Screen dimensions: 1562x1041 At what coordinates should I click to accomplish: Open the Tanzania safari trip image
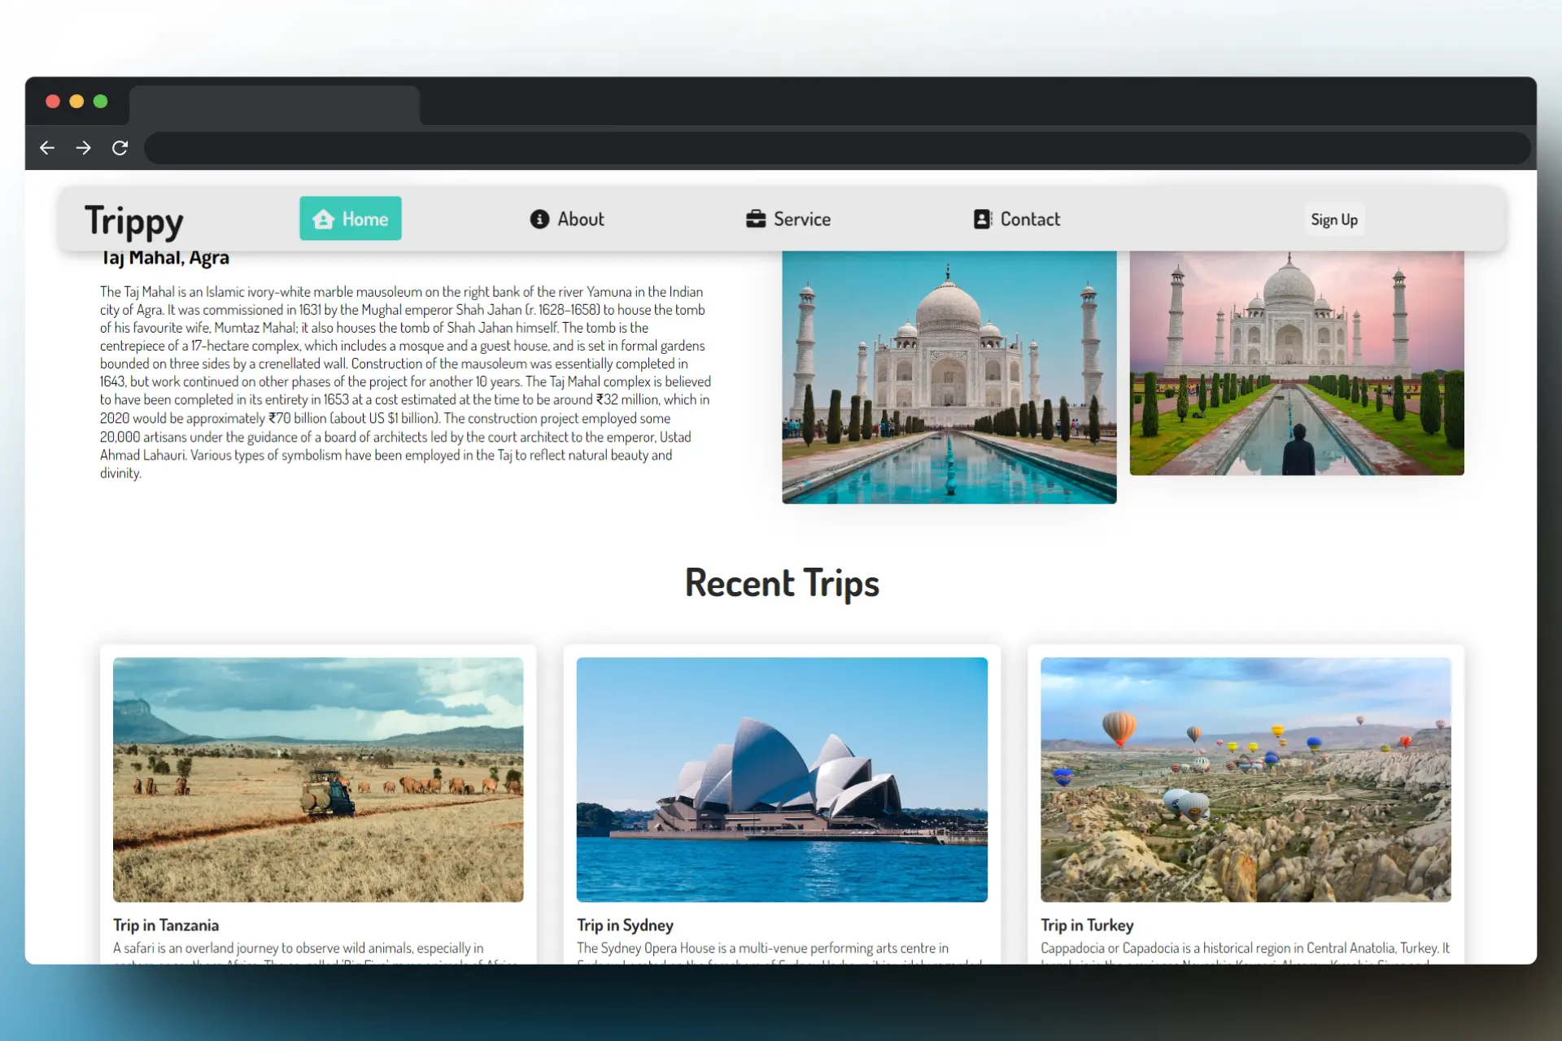(318, 779)
